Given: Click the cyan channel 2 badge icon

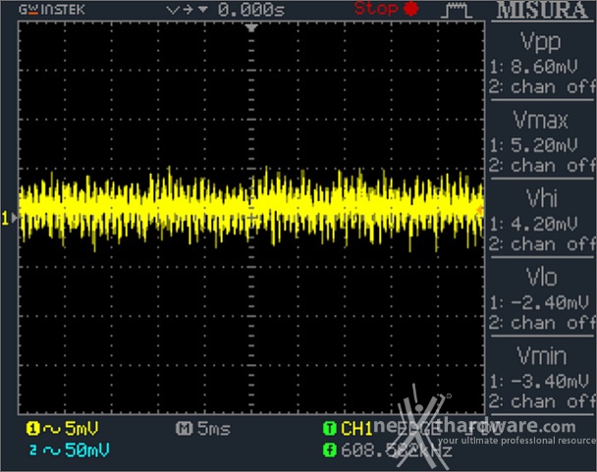Looking at the screenshot, I should coord(33,450).
